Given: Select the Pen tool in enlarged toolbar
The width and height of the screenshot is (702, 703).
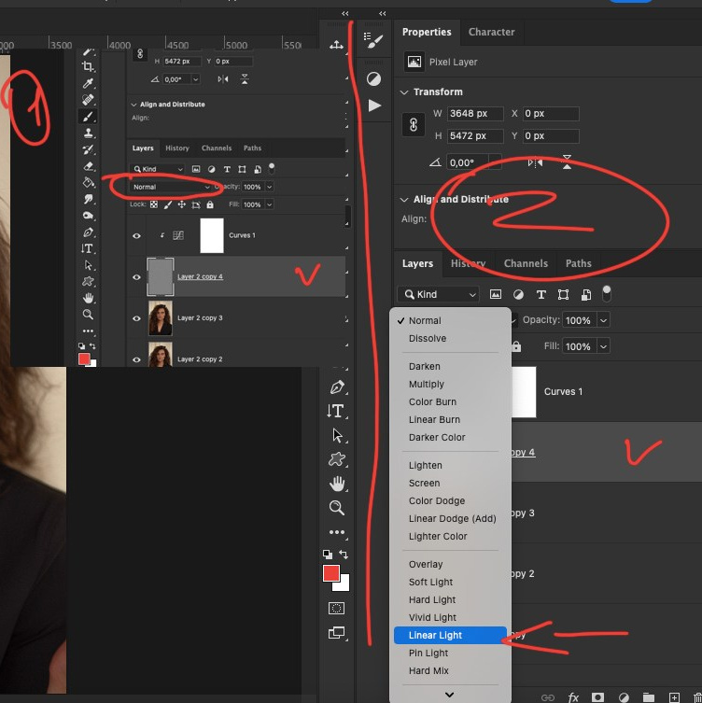Looking at the screenshot, I should click(337, 387).
